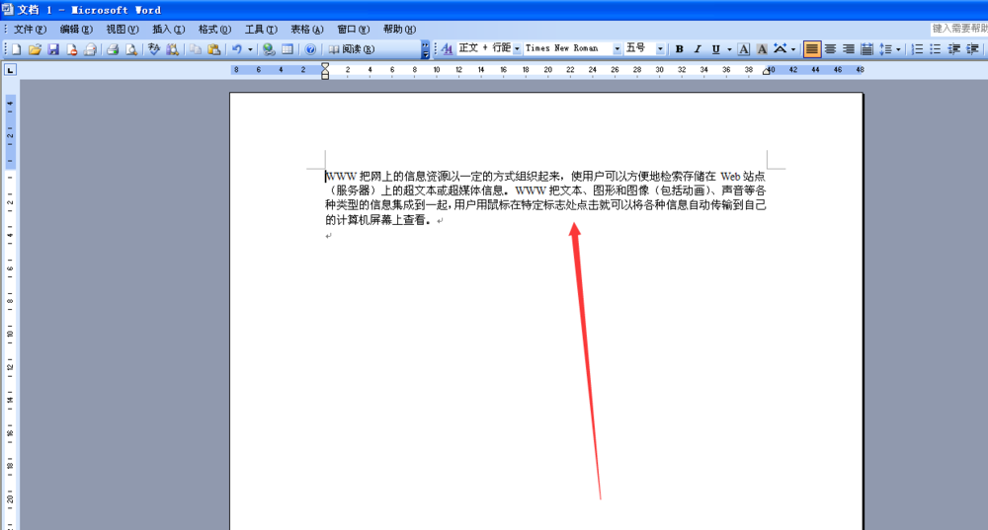
Task: Click the Copy icon
Action: click(196, 49)
